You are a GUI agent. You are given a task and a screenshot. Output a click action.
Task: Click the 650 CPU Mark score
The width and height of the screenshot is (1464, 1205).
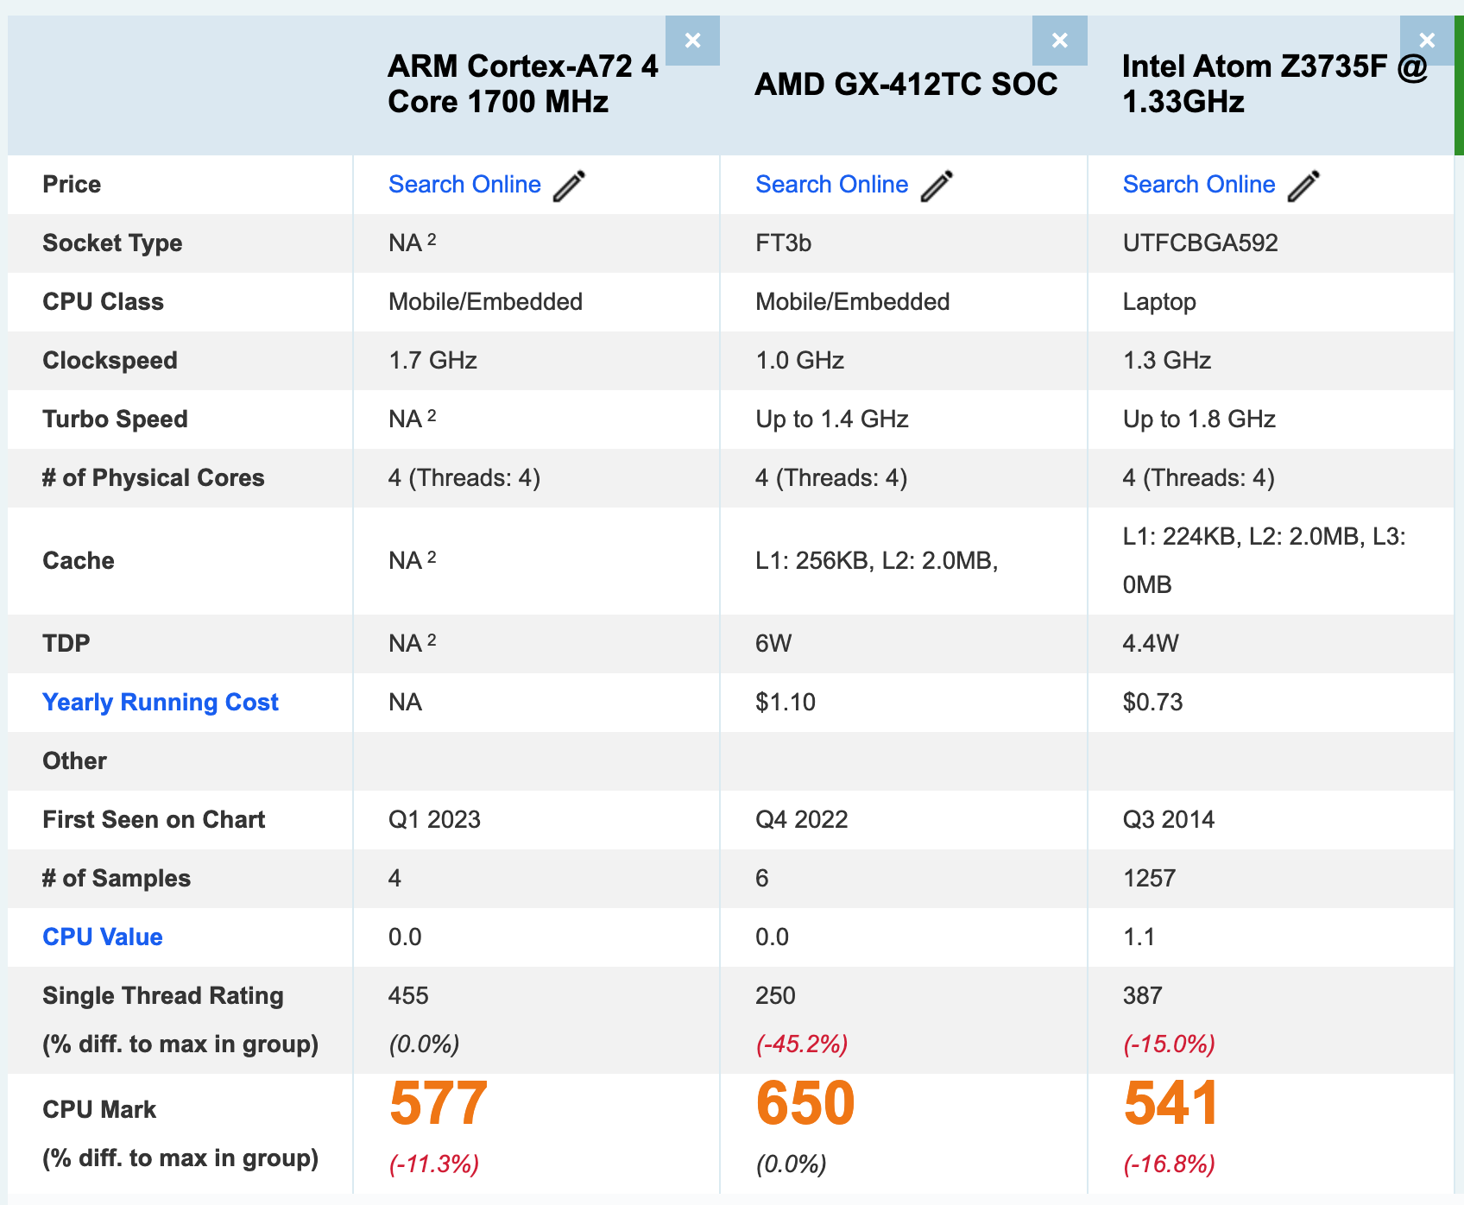point(805,1104)
